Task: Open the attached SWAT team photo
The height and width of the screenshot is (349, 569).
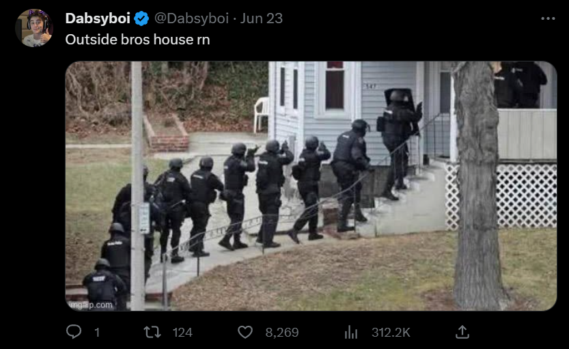Action: (311, 186)
